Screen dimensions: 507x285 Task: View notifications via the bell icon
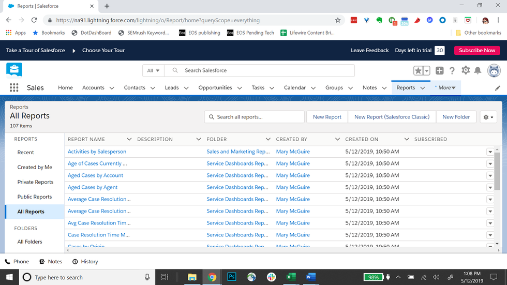point(478,71)
